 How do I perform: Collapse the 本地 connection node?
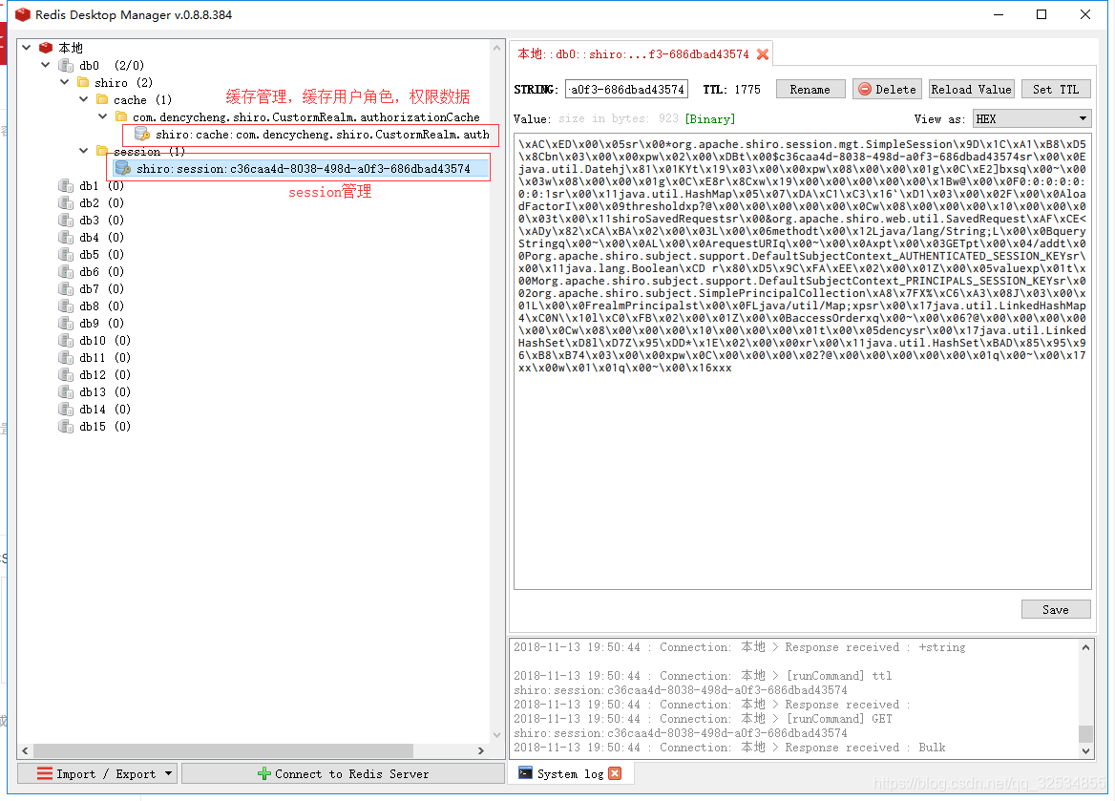point(27,47)
